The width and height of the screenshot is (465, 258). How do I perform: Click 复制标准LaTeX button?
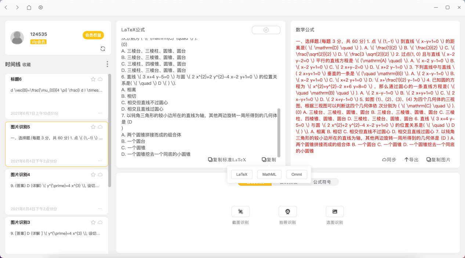227,160
